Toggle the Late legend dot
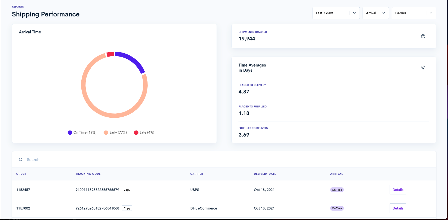 point(136,132)
